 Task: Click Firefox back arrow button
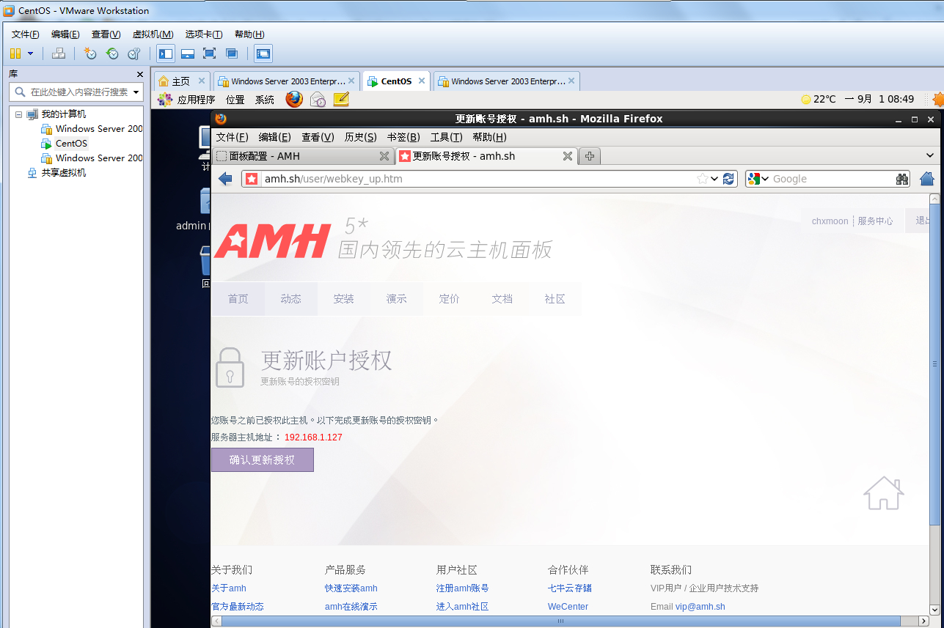[225, 179]
